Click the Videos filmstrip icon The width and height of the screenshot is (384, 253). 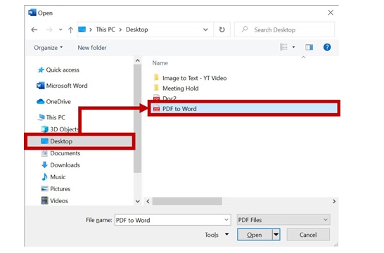[x=44, y=200]
